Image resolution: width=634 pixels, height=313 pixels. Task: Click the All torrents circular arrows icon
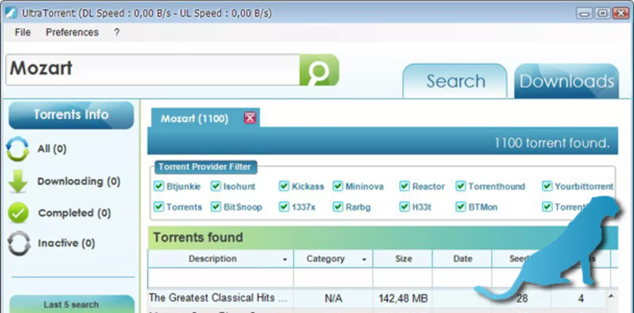pos(18,149)
